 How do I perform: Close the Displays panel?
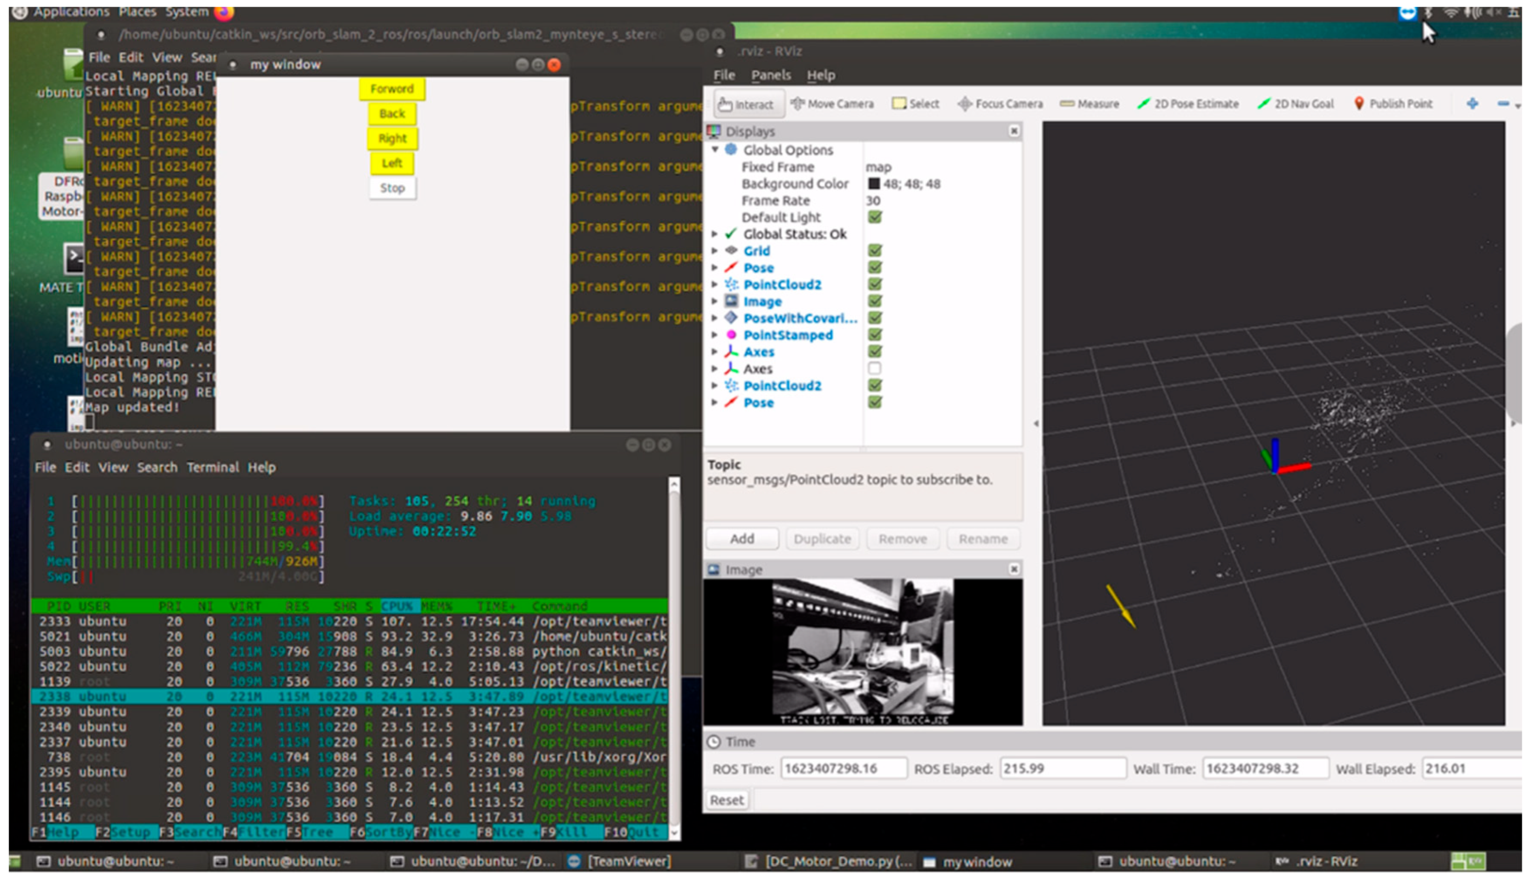coord(1014,131)
